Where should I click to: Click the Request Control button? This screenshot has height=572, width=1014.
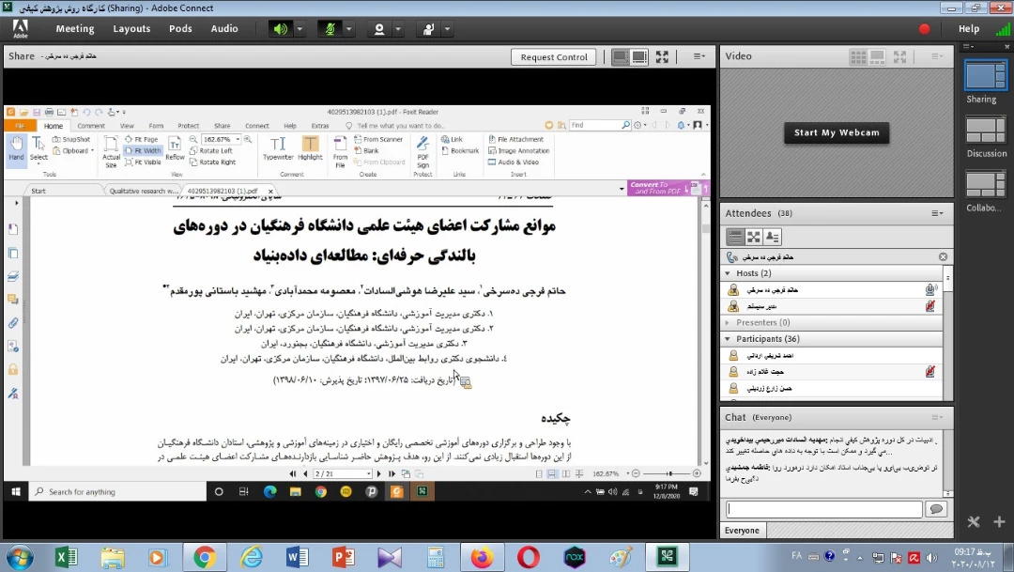pos(554,57)
